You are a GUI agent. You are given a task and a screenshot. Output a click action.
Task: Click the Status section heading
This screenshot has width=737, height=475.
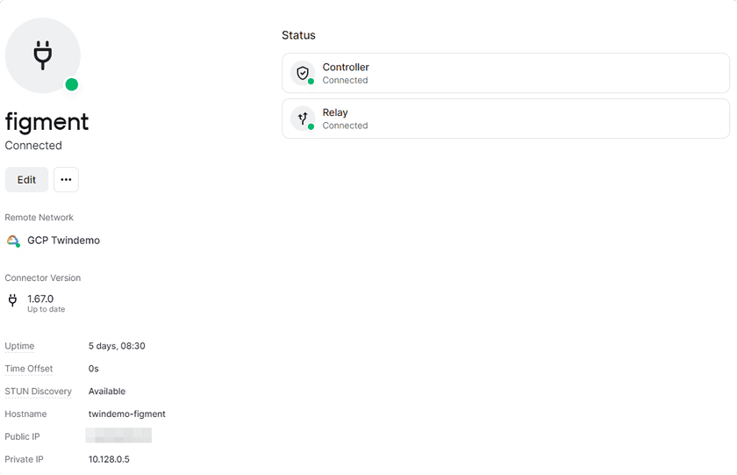pos(298,35)
